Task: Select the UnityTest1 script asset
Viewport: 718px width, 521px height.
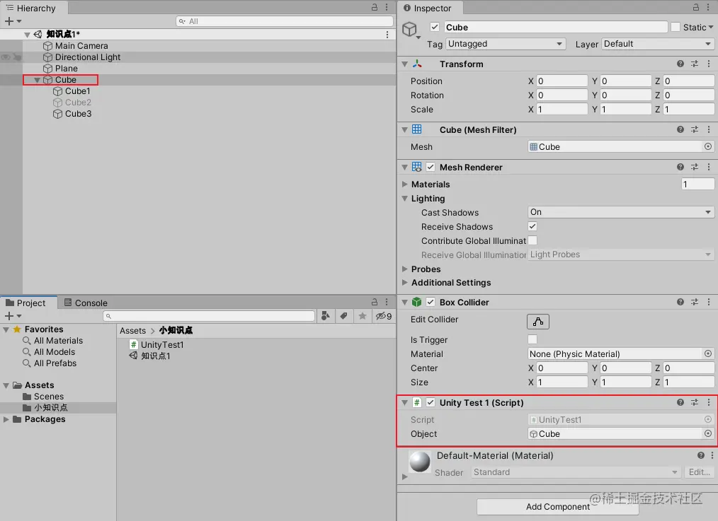Action: point(162,344)
